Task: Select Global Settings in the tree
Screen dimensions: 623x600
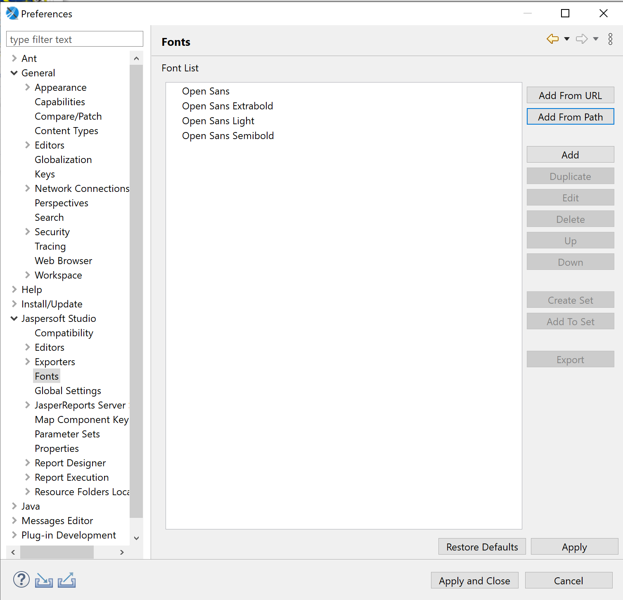Action: tap(68, 391)
